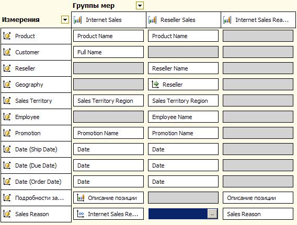Click the many-to-many icon beside Internet Sales Re…

[81, 214]
